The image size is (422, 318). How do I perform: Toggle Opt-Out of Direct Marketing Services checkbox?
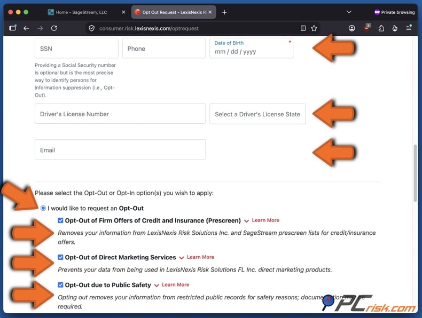point(60,257)
